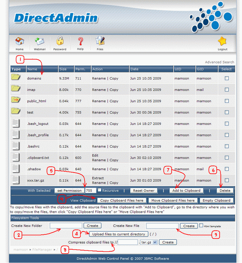
Task: Click the FileManager breadcrumb link
Action: point(42,250)
